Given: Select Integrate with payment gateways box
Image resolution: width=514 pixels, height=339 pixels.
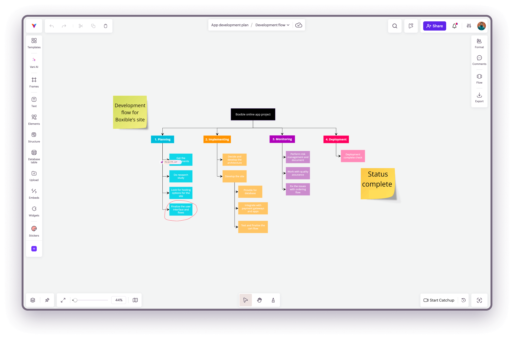Looking at the screenshot, I should pos(253,208).
